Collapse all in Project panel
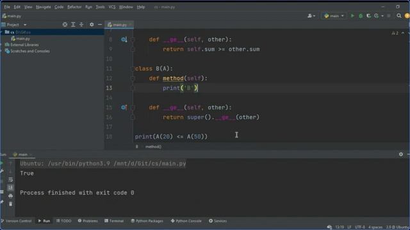The width and height of the screenshot is (410, 230). pos(81,24)
